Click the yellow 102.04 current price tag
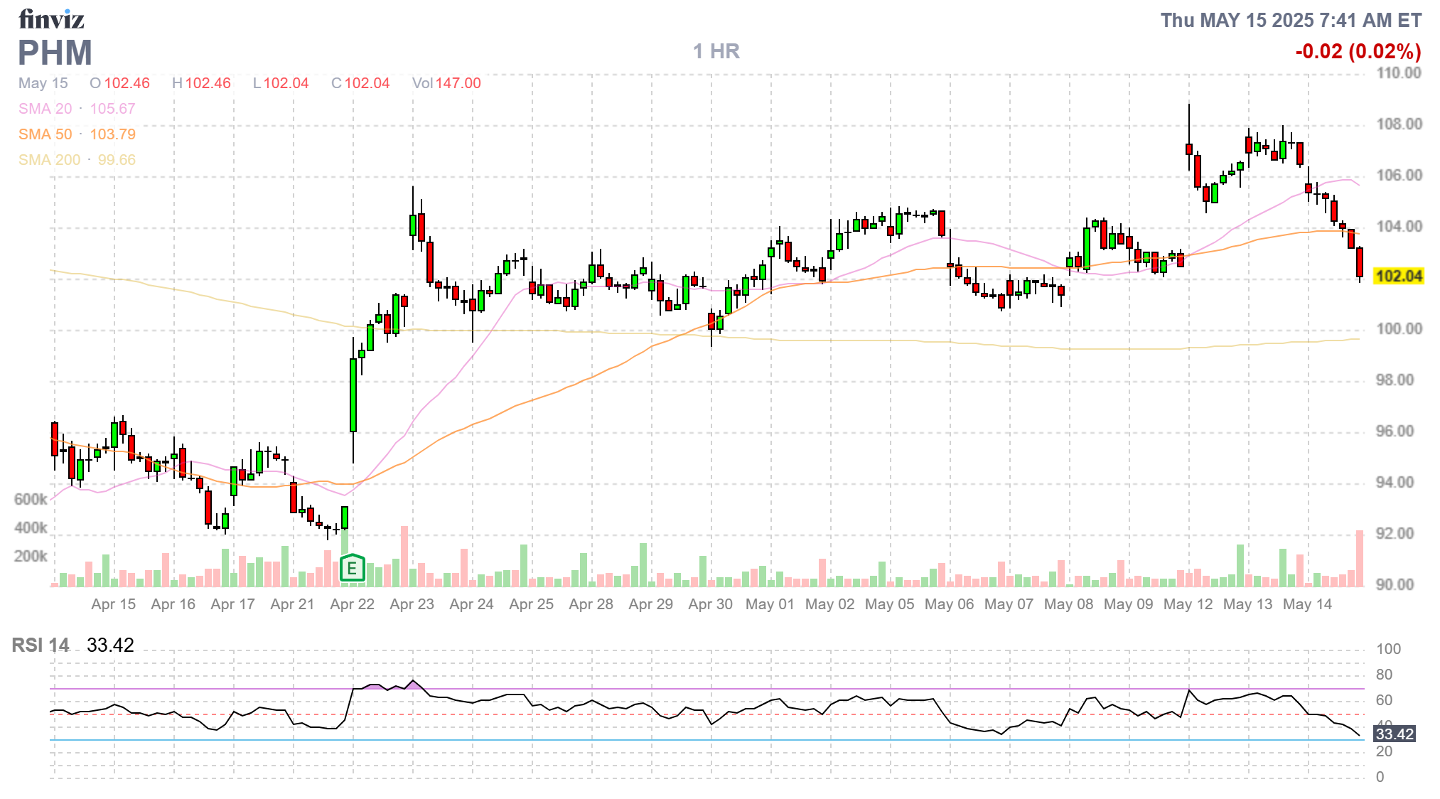The image size is (1440, 799). click(1398, 277)
